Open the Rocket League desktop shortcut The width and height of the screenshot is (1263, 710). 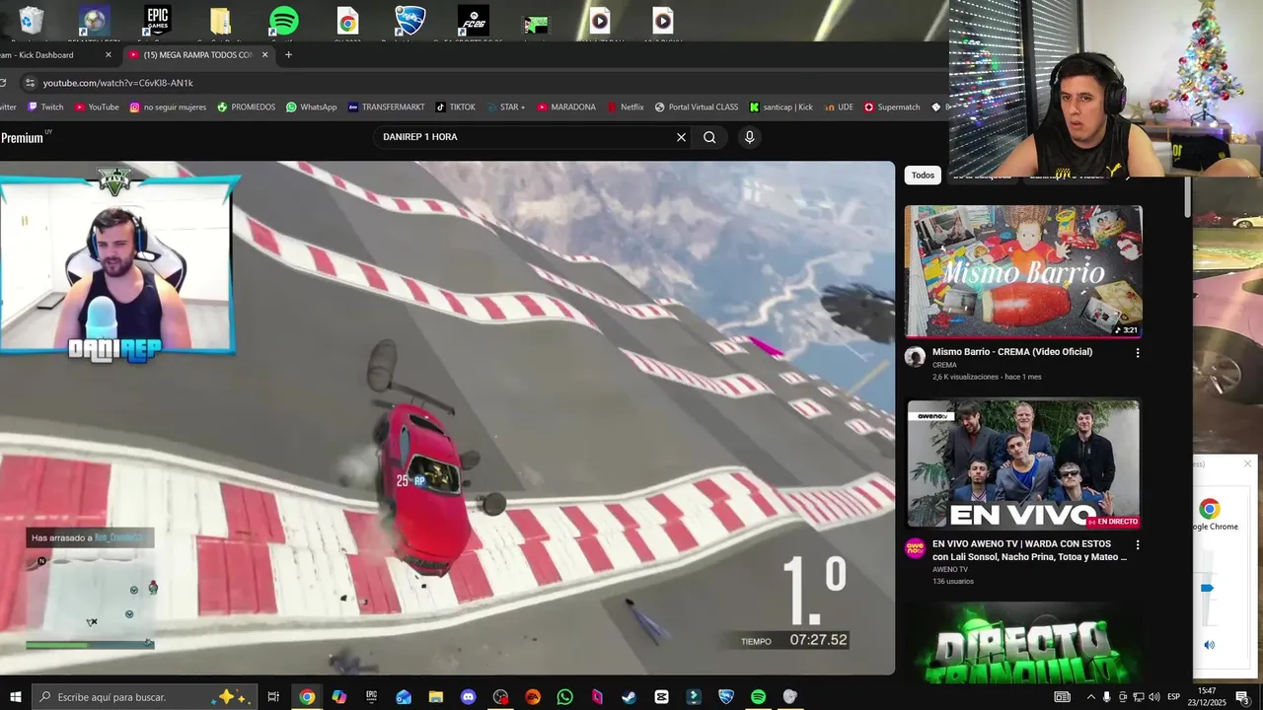(x=410, y=20)
